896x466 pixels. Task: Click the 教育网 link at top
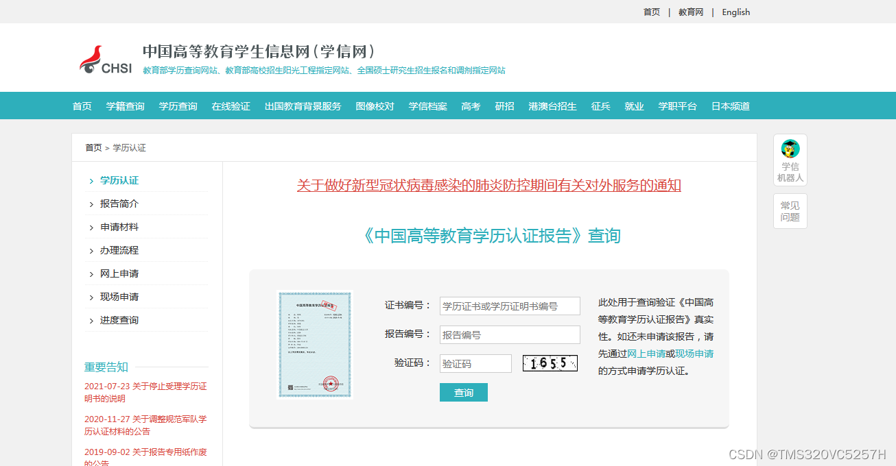[691, 12]
